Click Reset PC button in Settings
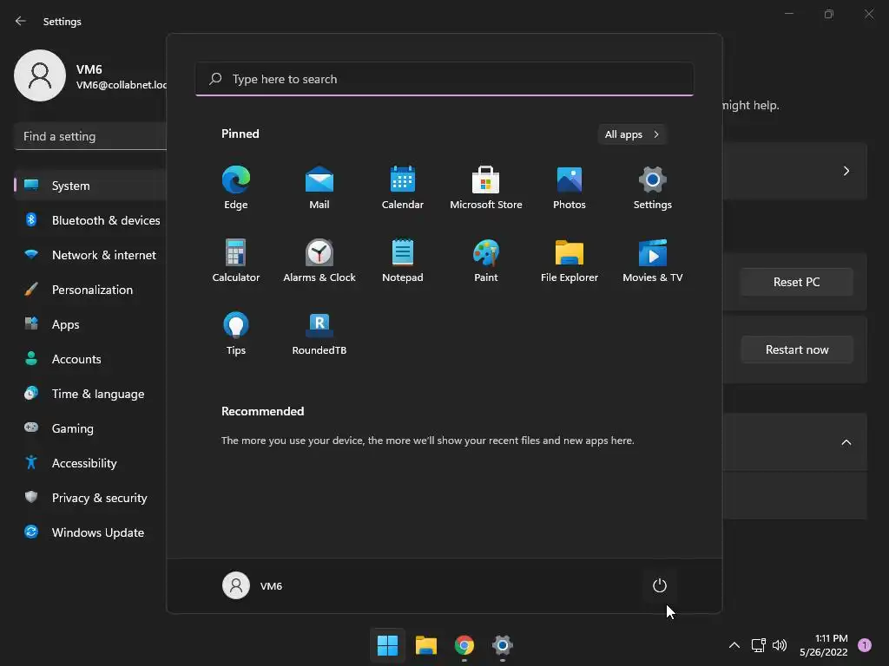Viewport: 889px width, 666px height. click(797, 282)
